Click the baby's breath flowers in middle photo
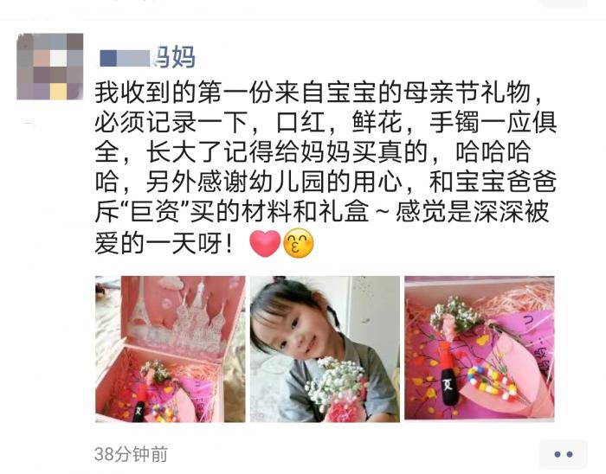The height and width of the screenshot is (474, 606). tap(333, 382)
